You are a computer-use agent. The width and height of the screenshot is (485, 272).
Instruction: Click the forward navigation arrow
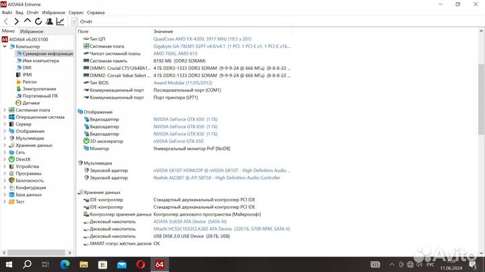coord(17,21)
